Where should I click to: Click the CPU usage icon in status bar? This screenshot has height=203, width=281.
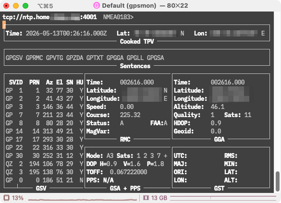coord(6,198)
